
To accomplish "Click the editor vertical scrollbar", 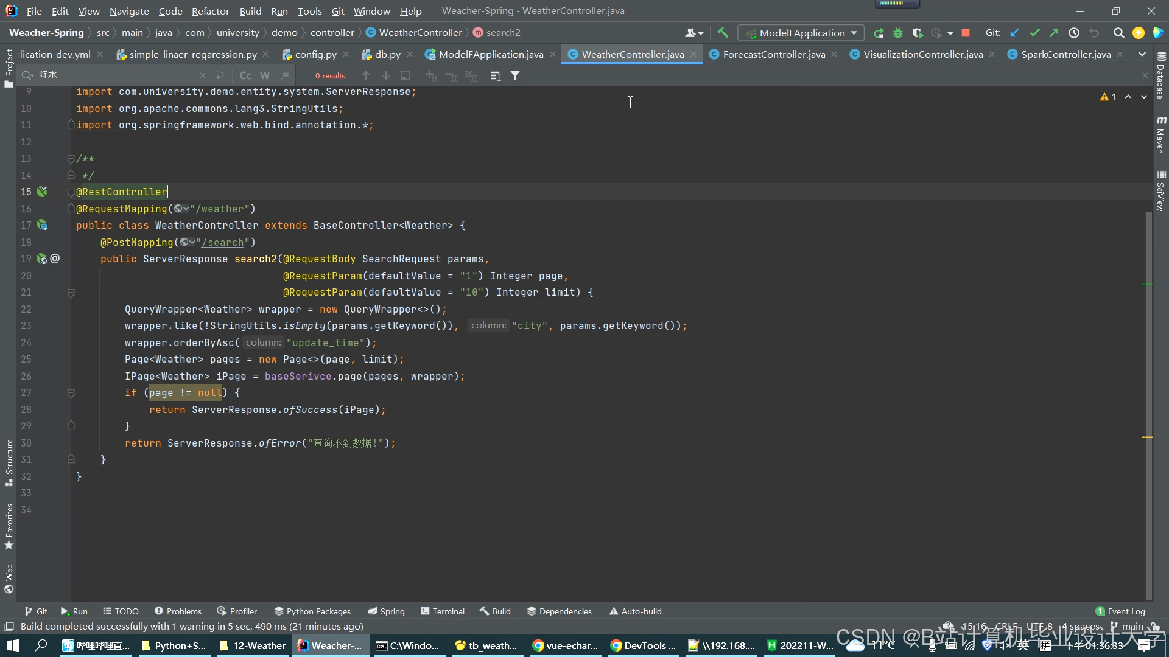I will (x=1148, y=365).
